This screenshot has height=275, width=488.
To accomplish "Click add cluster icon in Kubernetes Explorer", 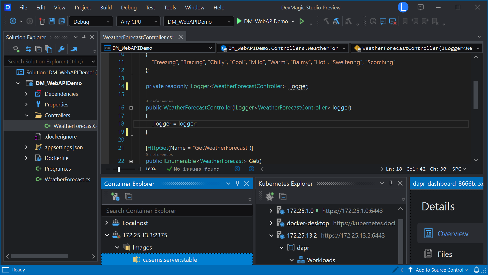I will (270, 196).
